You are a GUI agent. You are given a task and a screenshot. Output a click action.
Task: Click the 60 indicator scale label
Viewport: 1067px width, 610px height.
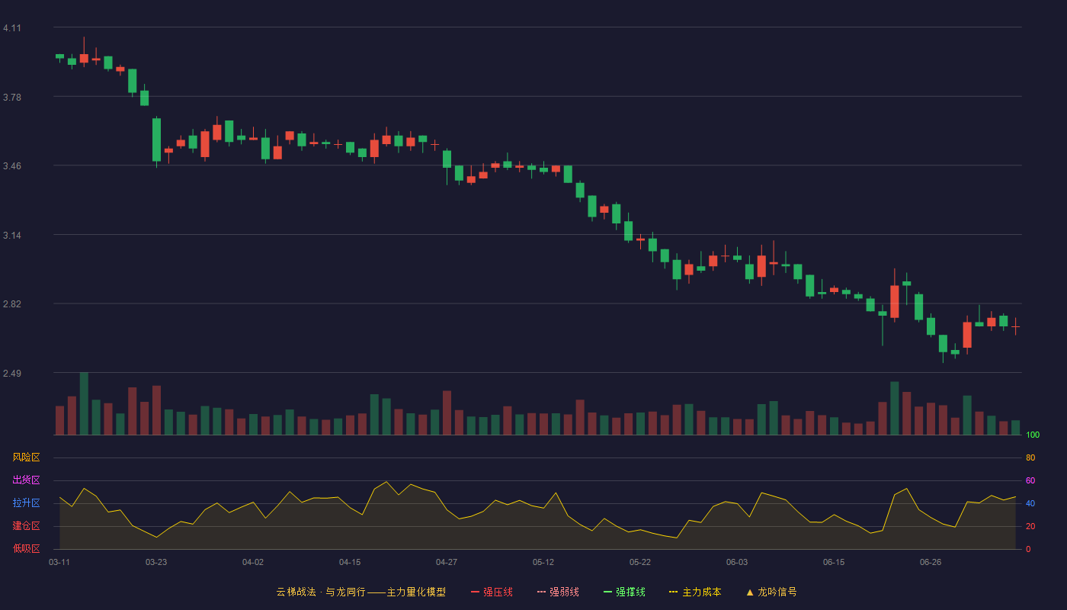pos(1030,480)
